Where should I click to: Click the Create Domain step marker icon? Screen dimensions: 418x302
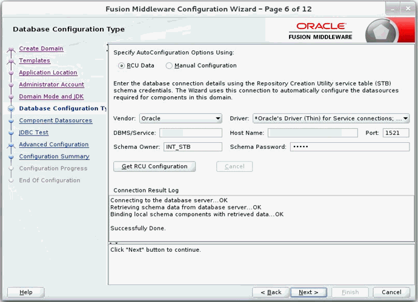11,49
